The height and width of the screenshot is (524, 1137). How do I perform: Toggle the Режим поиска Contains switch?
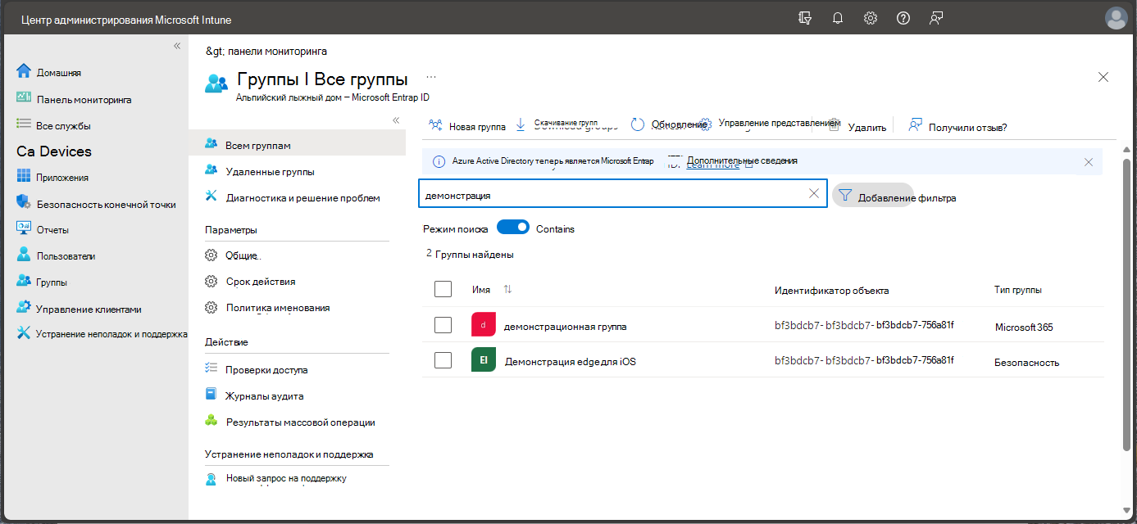(x=513, y=228)
